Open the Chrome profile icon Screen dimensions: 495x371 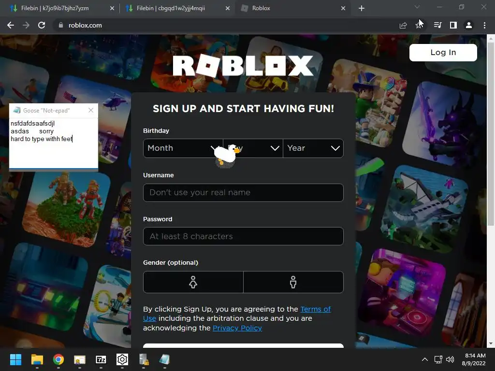pos(469,25)
